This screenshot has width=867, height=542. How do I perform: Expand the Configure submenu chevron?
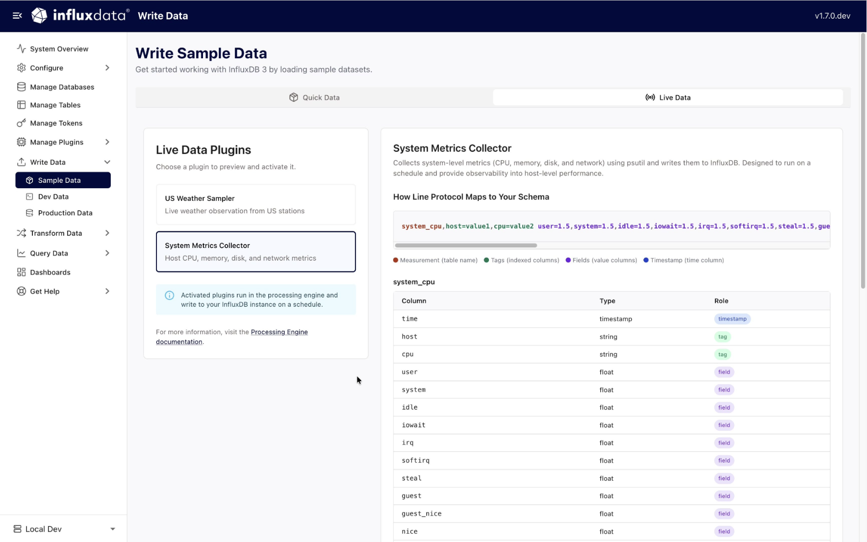pos(107,68)
